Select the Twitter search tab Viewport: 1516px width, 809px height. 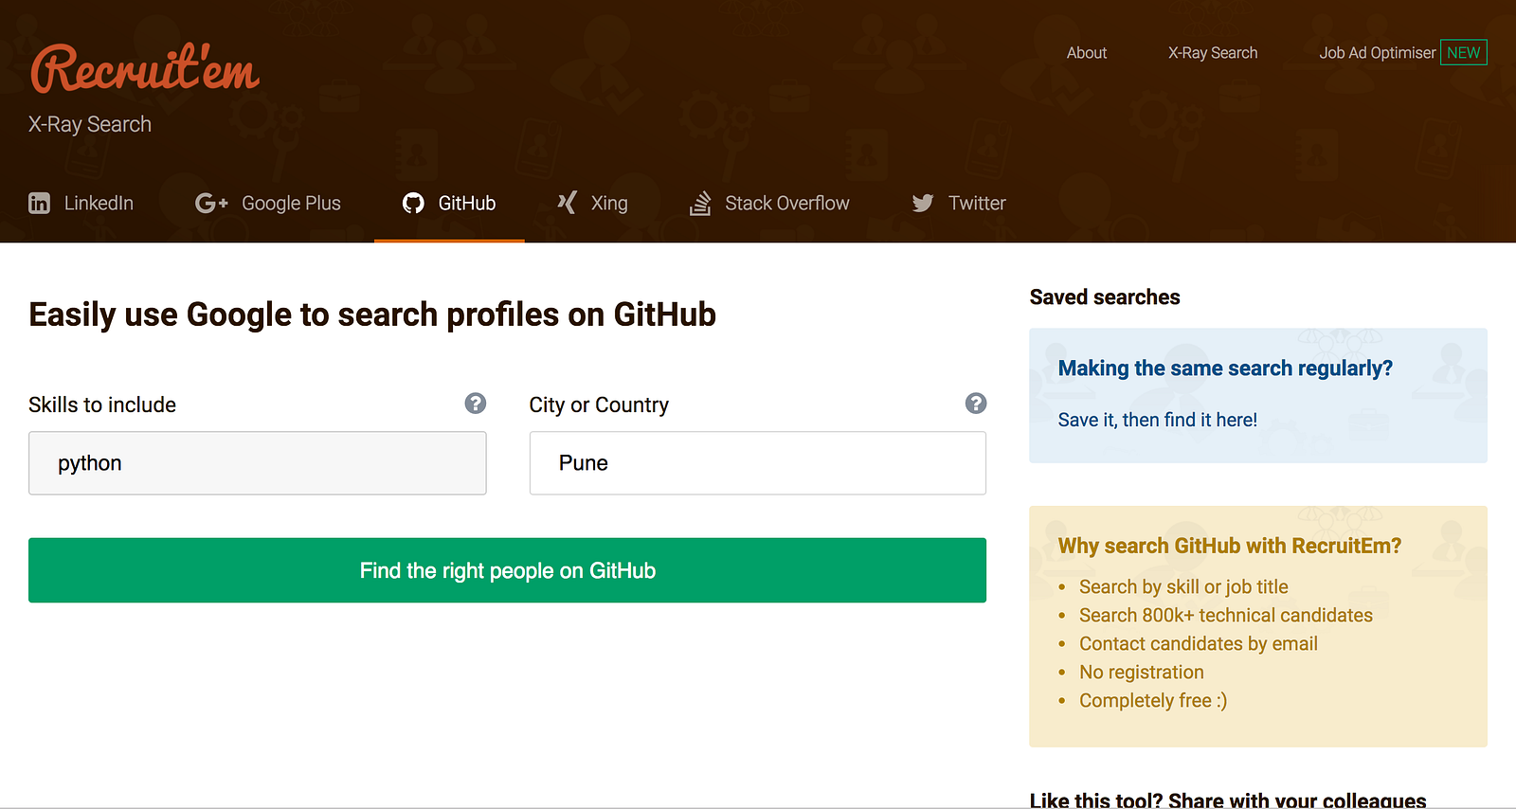pyautogui.click(x=977, y=203)
